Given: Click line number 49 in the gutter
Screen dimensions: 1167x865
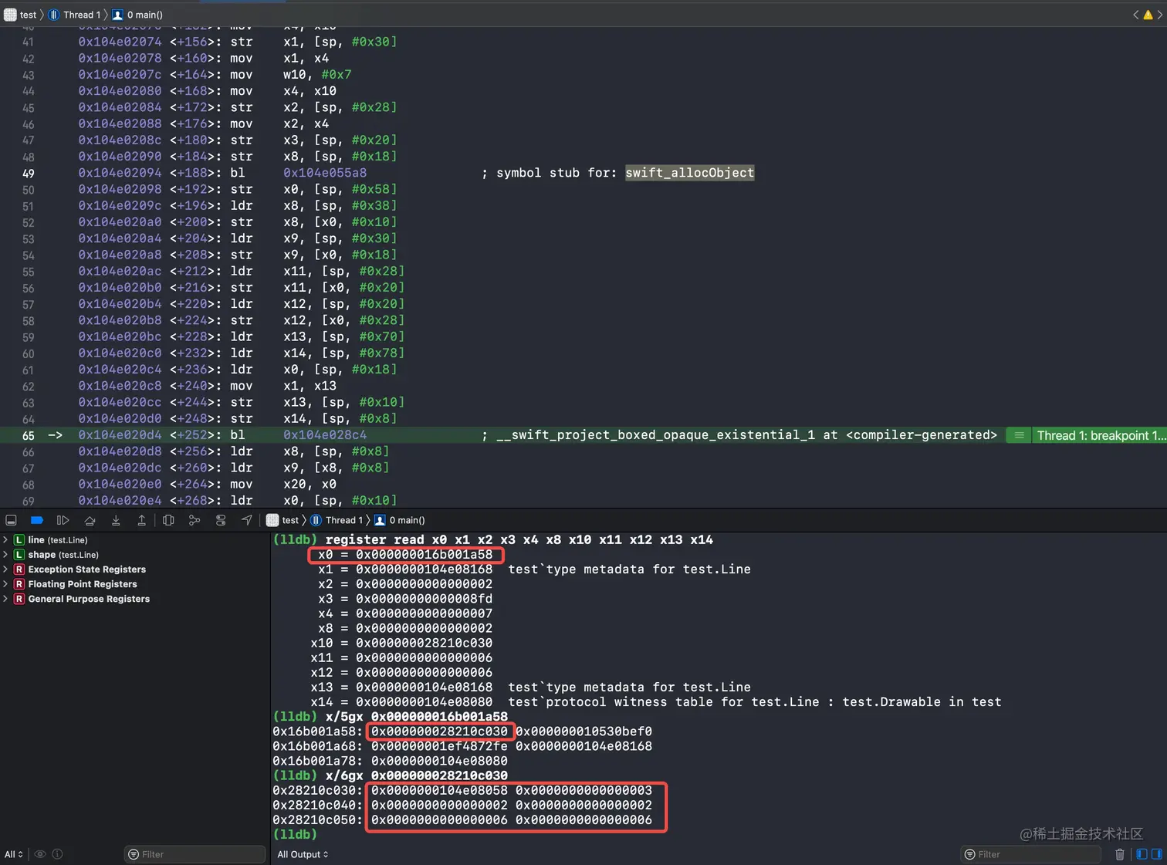Looking at the screenshot, I should (28, 174).
